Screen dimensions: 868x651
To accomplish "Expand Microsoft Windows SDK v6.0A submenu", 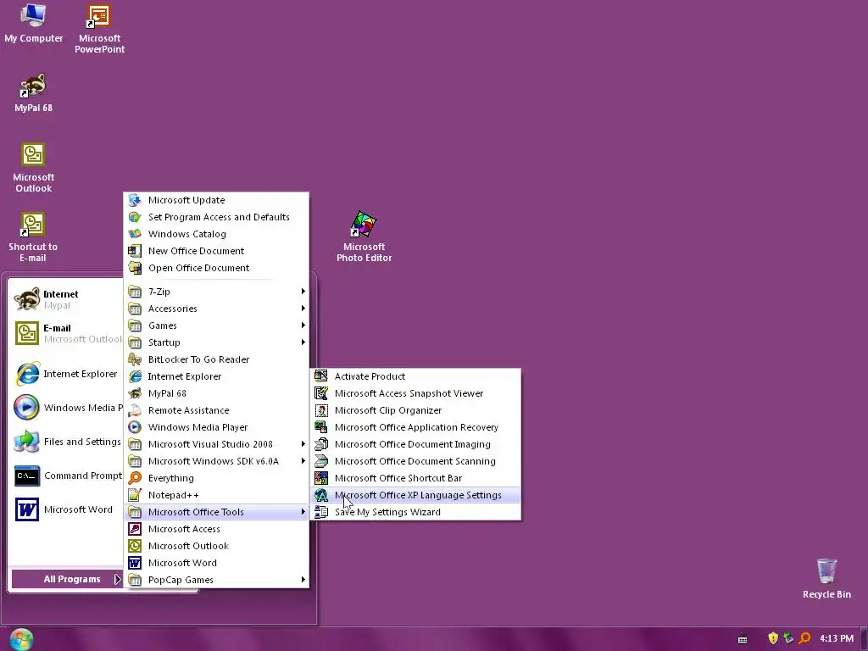I will pos(216,461).
